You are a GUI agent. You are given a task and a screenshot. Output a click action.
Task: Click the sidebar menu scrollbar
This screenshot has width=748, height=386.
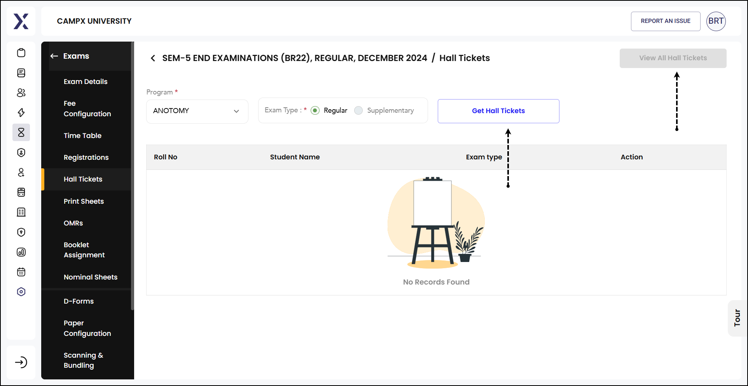tap(133, 175)
